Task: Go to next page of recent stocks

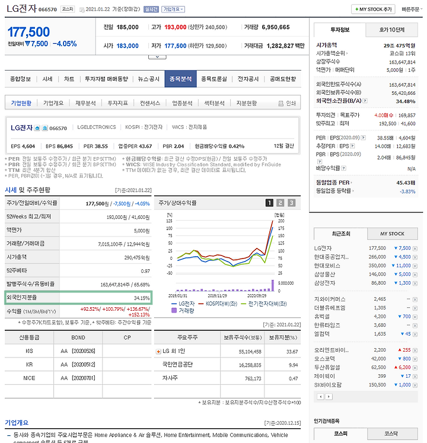Action: coord(329,397)
